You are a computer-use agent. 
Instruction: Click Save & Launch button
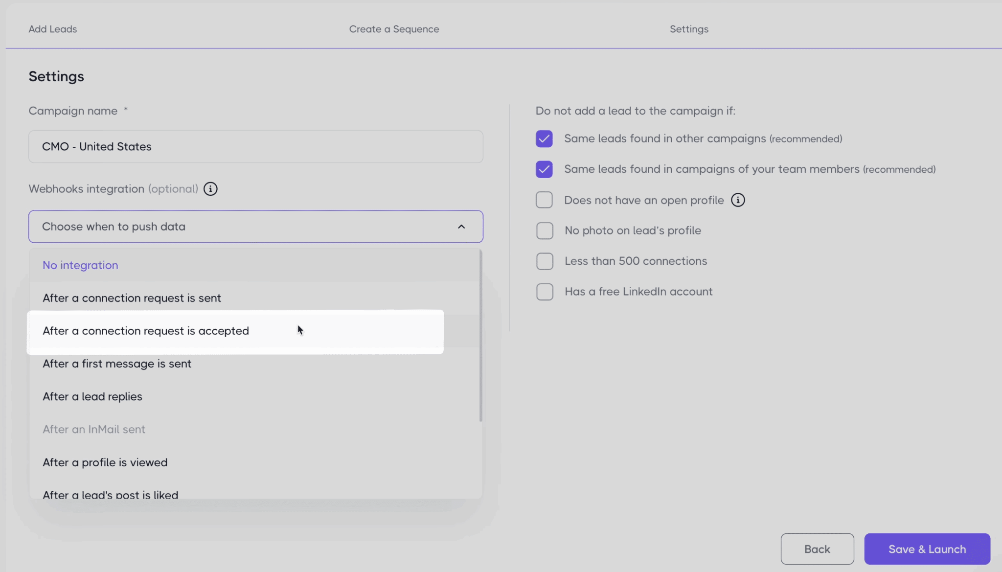(927, 549)
